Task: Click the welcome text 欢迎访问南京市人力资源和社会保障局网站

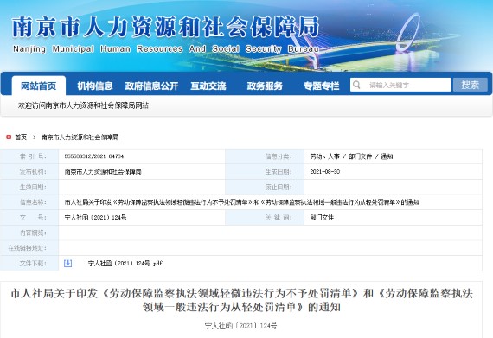Action: click(x=83, y=105)
